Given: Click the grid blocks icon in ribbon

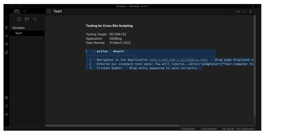Looking at the screenshot, I should 6,53.
